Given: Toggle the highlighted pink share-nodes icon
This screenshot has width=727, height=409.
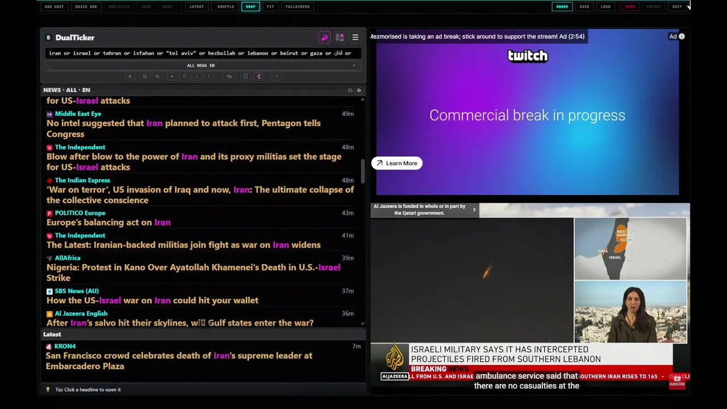Looking at the screenshot, I should (258, 76).
